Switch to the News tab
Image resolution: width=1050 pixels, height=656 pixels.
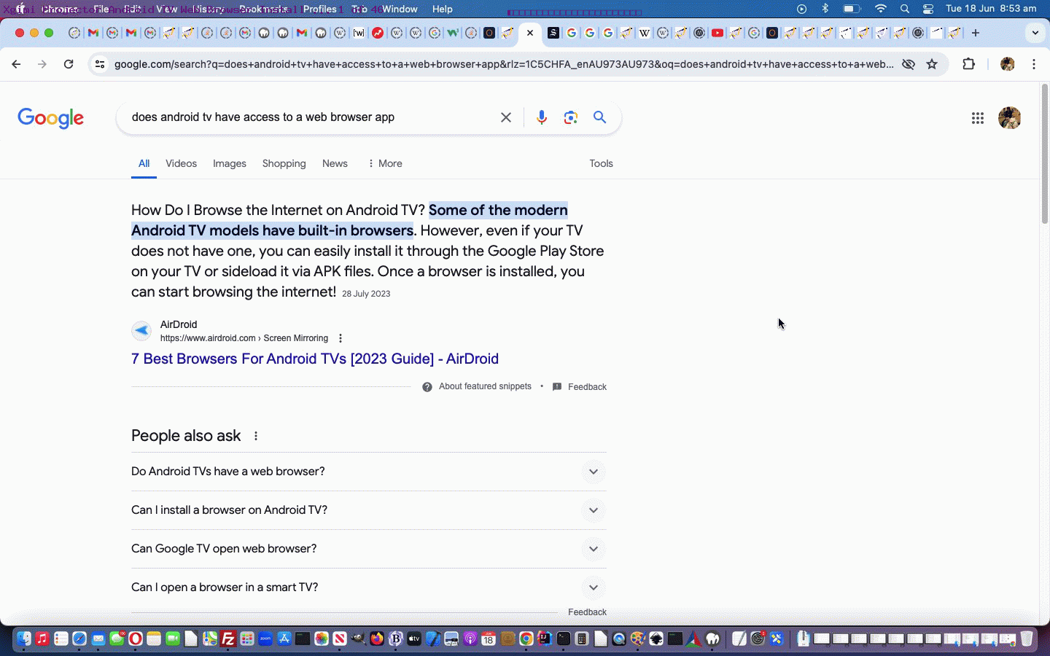tap(335, 163)
